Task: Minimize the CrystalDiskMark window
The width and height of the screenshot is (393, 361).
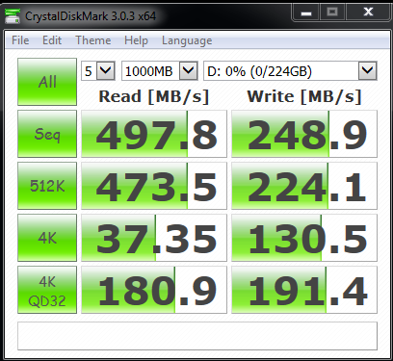Action: coord(306,13)
